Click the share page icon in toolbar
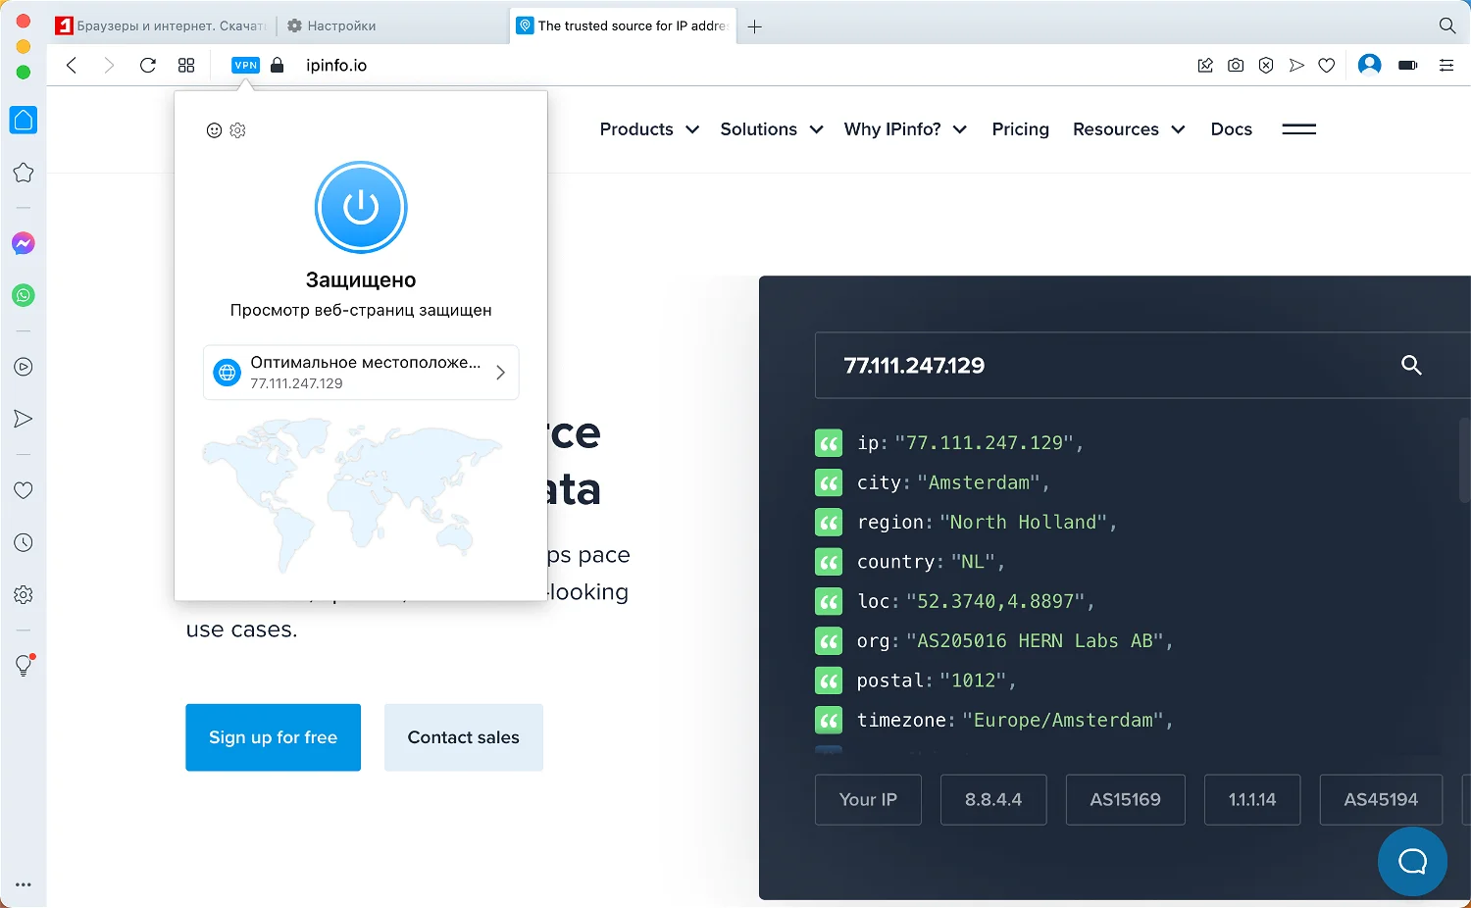The height and width of the screenshot is (908, 1471). pos(1205,66)
